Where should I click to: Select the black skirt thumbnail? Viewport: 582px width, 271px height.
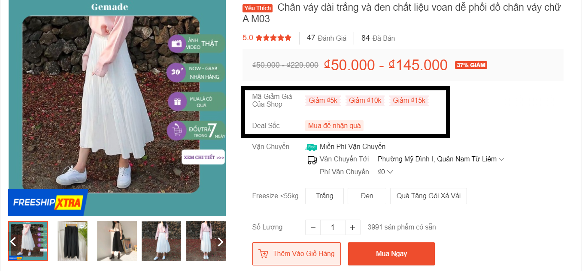pos(73,241)
